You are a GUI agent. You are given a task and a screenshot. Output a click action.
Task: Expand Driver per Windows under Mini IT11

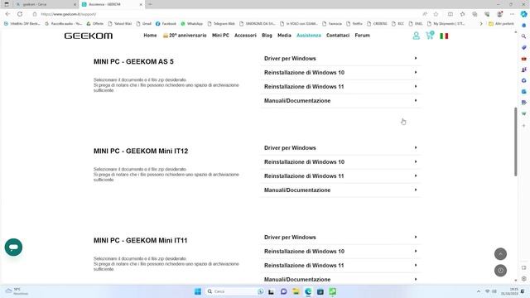[x=340, y=238]
